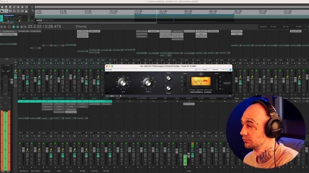Click the transport Stop button

point(22,27)
